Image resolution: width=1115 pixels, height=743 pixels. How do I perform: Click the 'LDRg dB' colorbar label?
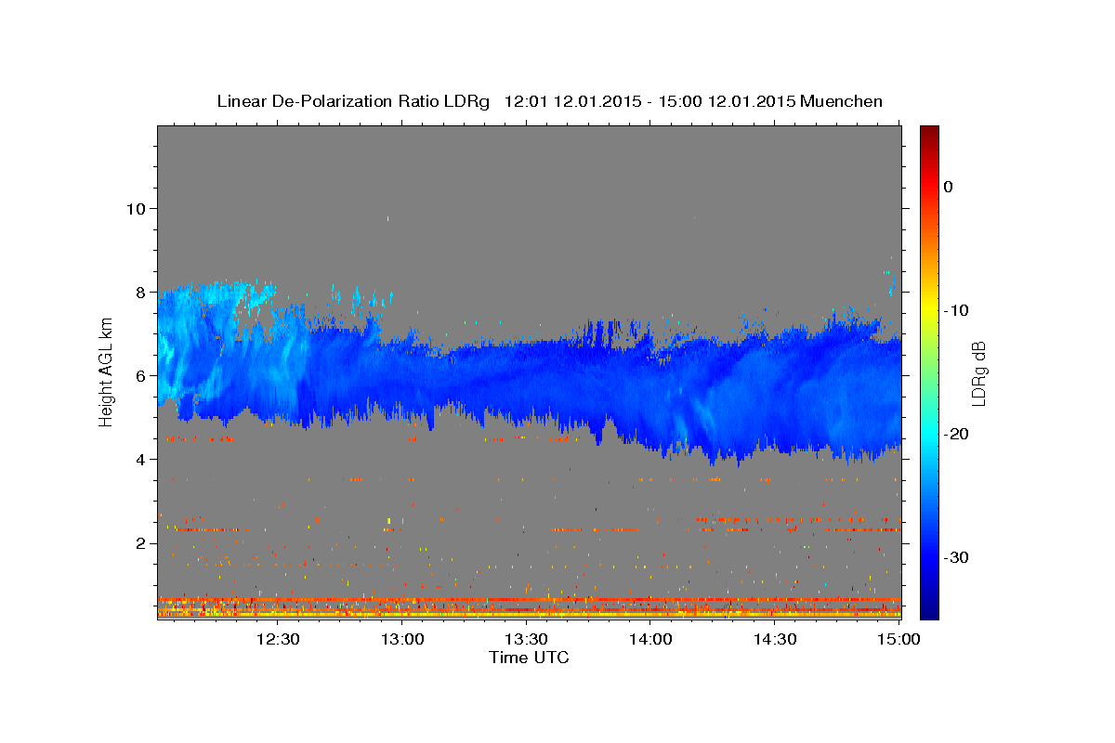click(x=977, y=373)
